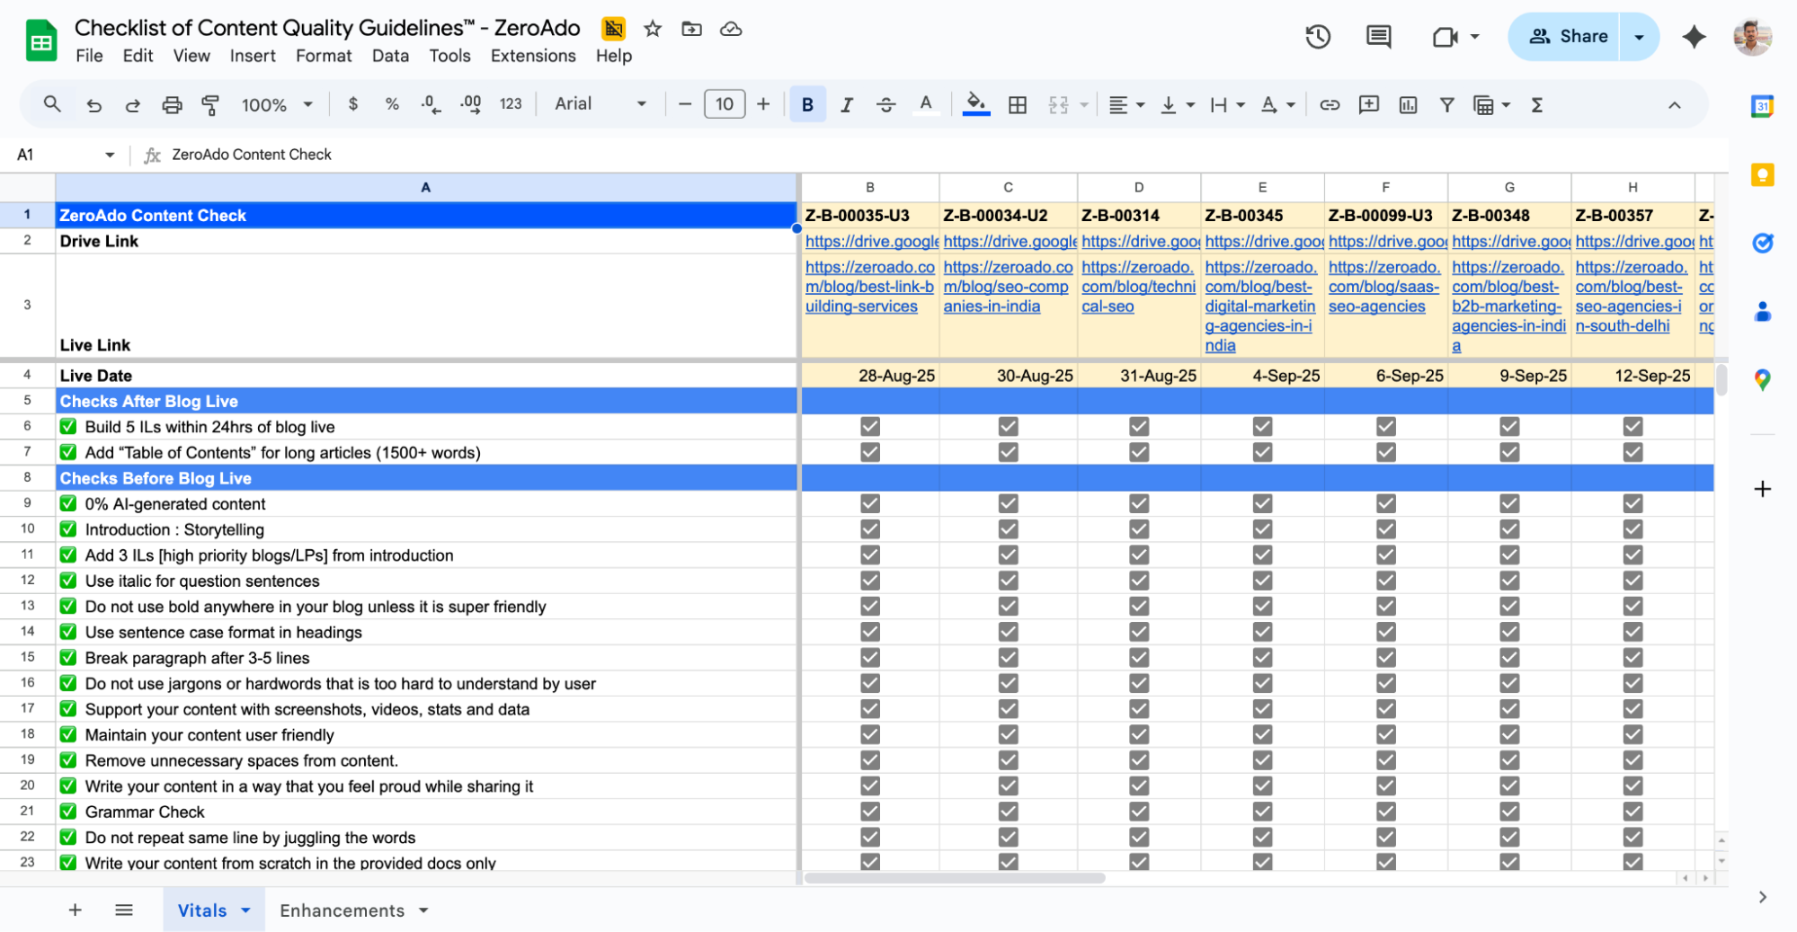Insert a link using the toolbar icon
This screenshot has height=932, width=1797.
click(x=1329, y=104)
